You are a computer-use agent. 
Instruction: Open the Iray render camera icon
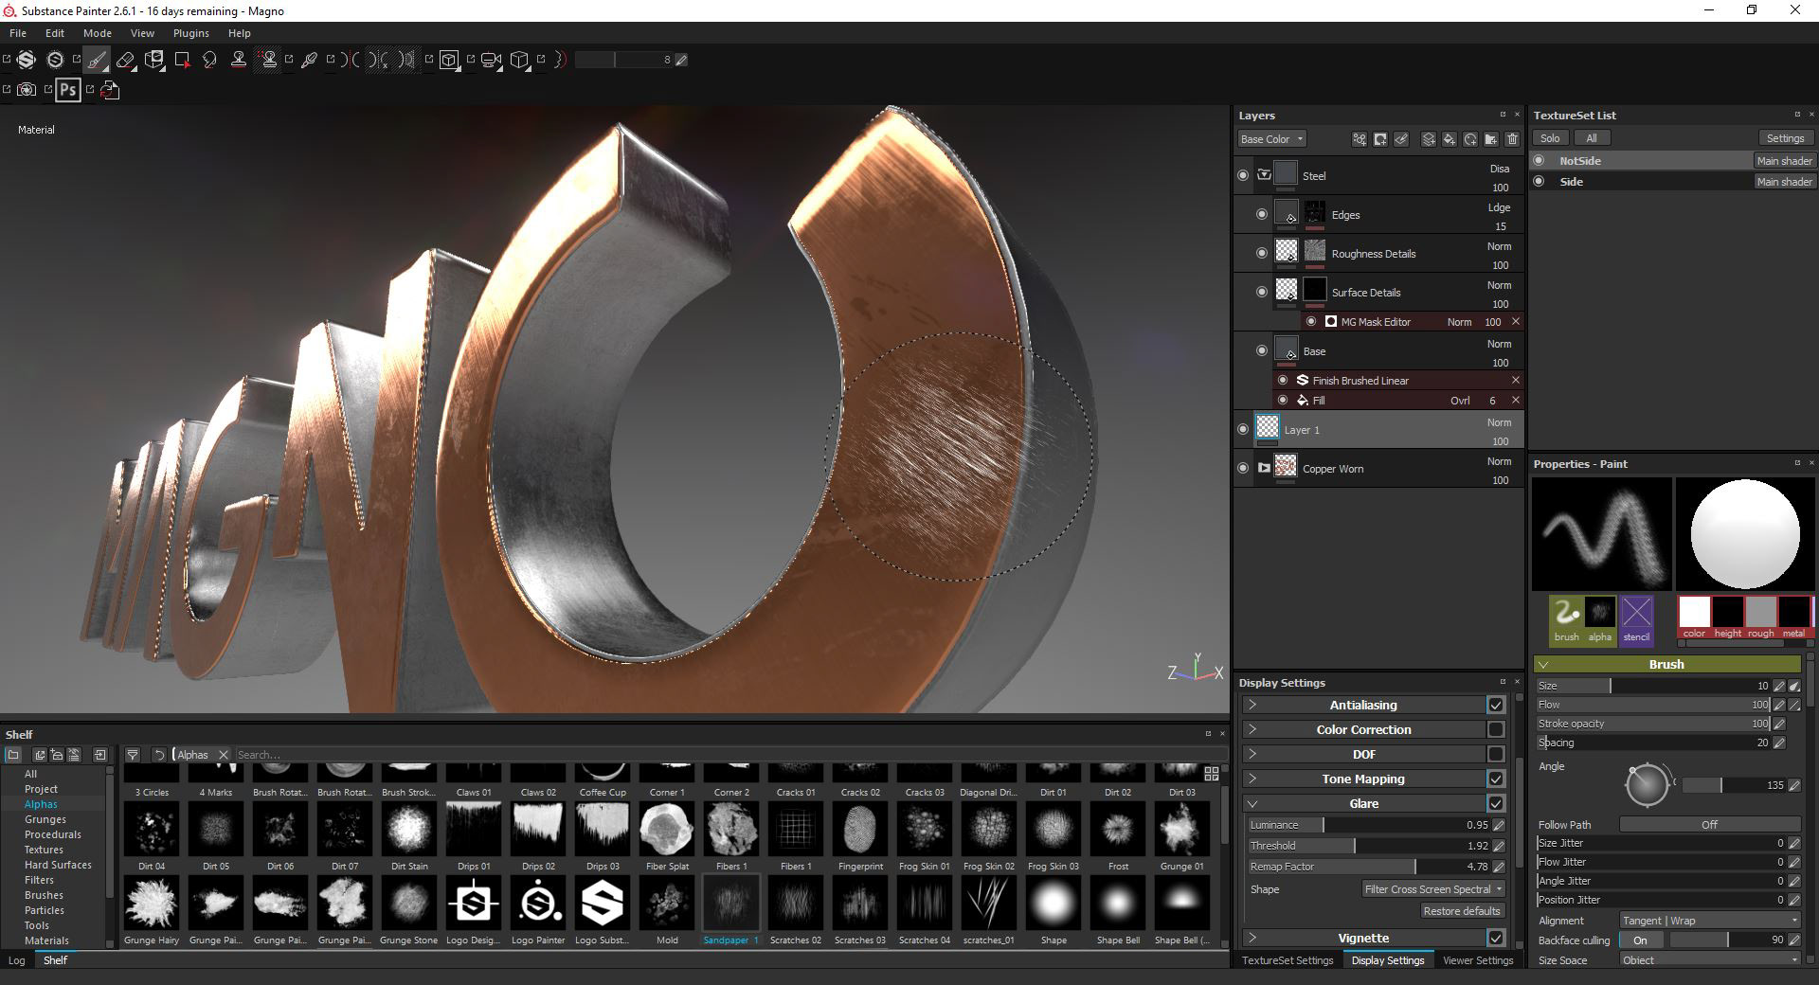pos(27,90)
